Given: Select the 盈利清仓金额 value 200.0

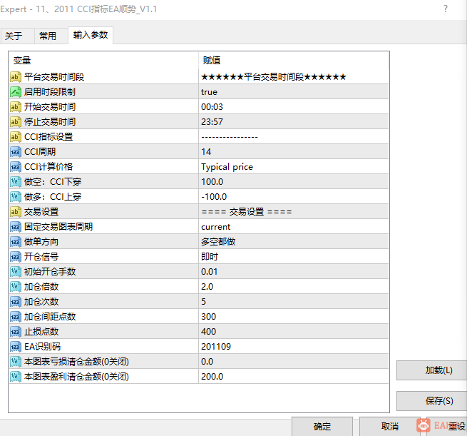Looking at the screenshot, I should coord(293,376).
